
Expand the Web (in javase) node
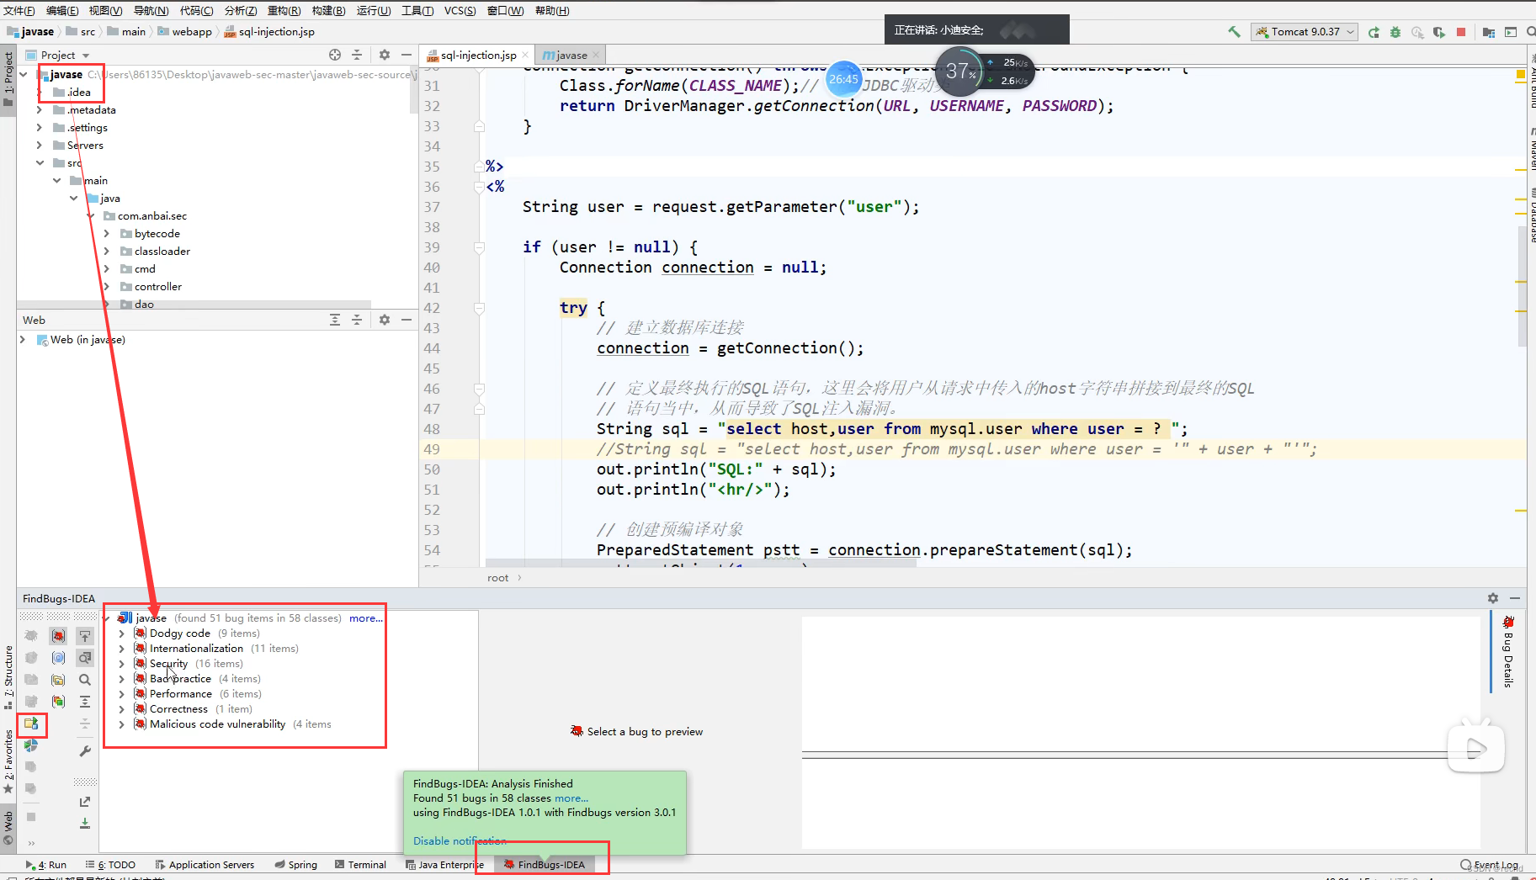pyautogui.click(x=23, y=339)
